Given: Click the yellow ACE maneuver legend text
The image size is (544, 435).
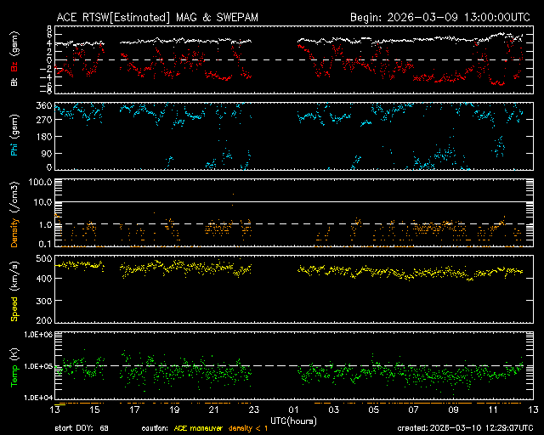Looking at the screenshot, I should tap(198, 428).
